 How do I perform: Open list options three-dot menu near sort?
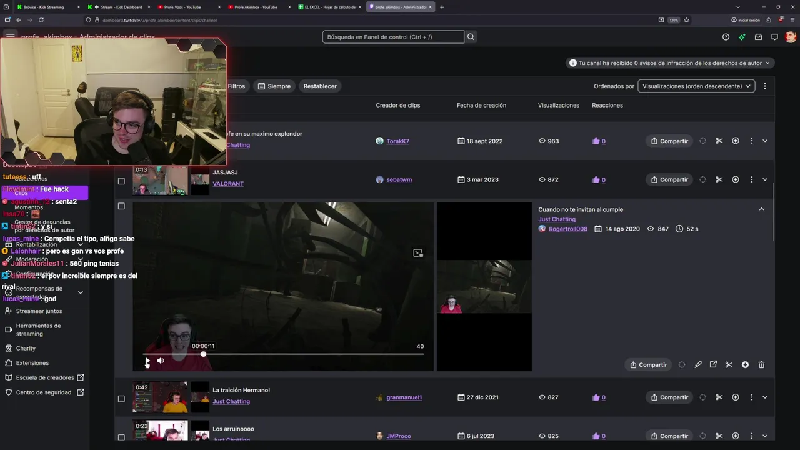764,86
